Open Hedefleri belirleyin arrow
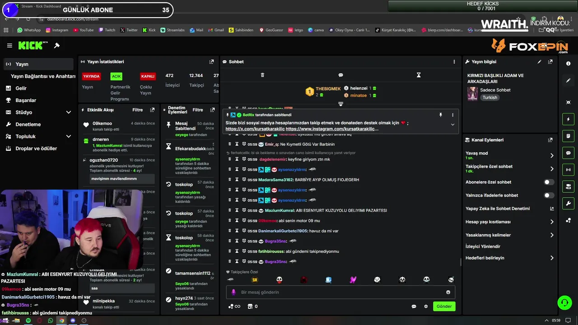Viewport: 578px width, 325px height. tap(552, 258)
